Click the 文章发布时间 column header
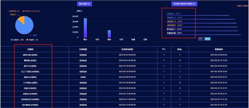 coord(127,49)
